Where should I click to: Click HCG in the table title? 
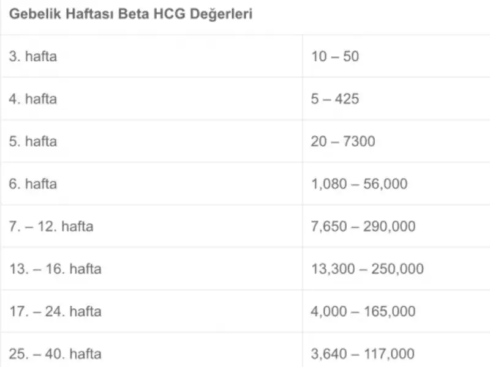[x=170, y=14]
